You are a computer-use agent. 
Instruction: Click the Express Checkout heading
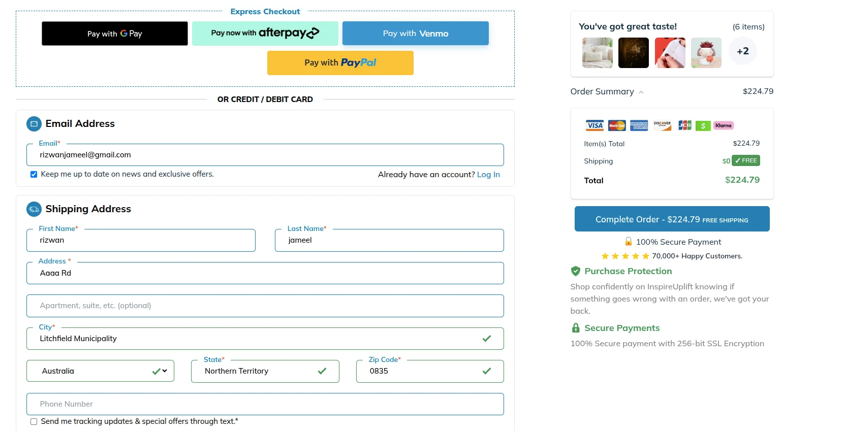tap(265, 12)
